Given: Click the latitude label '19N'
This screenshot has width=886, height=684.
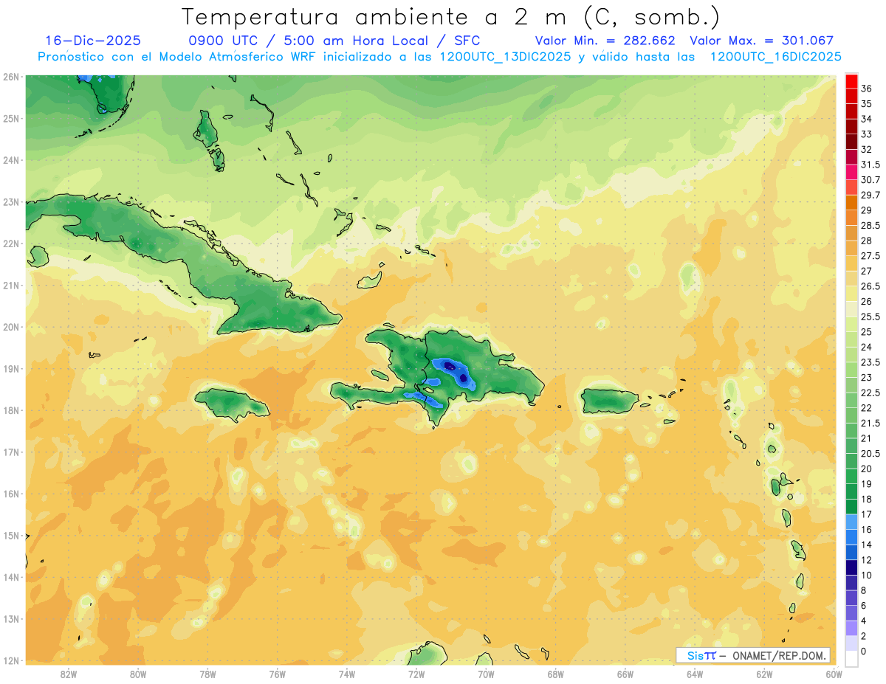Looking at the screenshot, I should (x=11, y=368).
